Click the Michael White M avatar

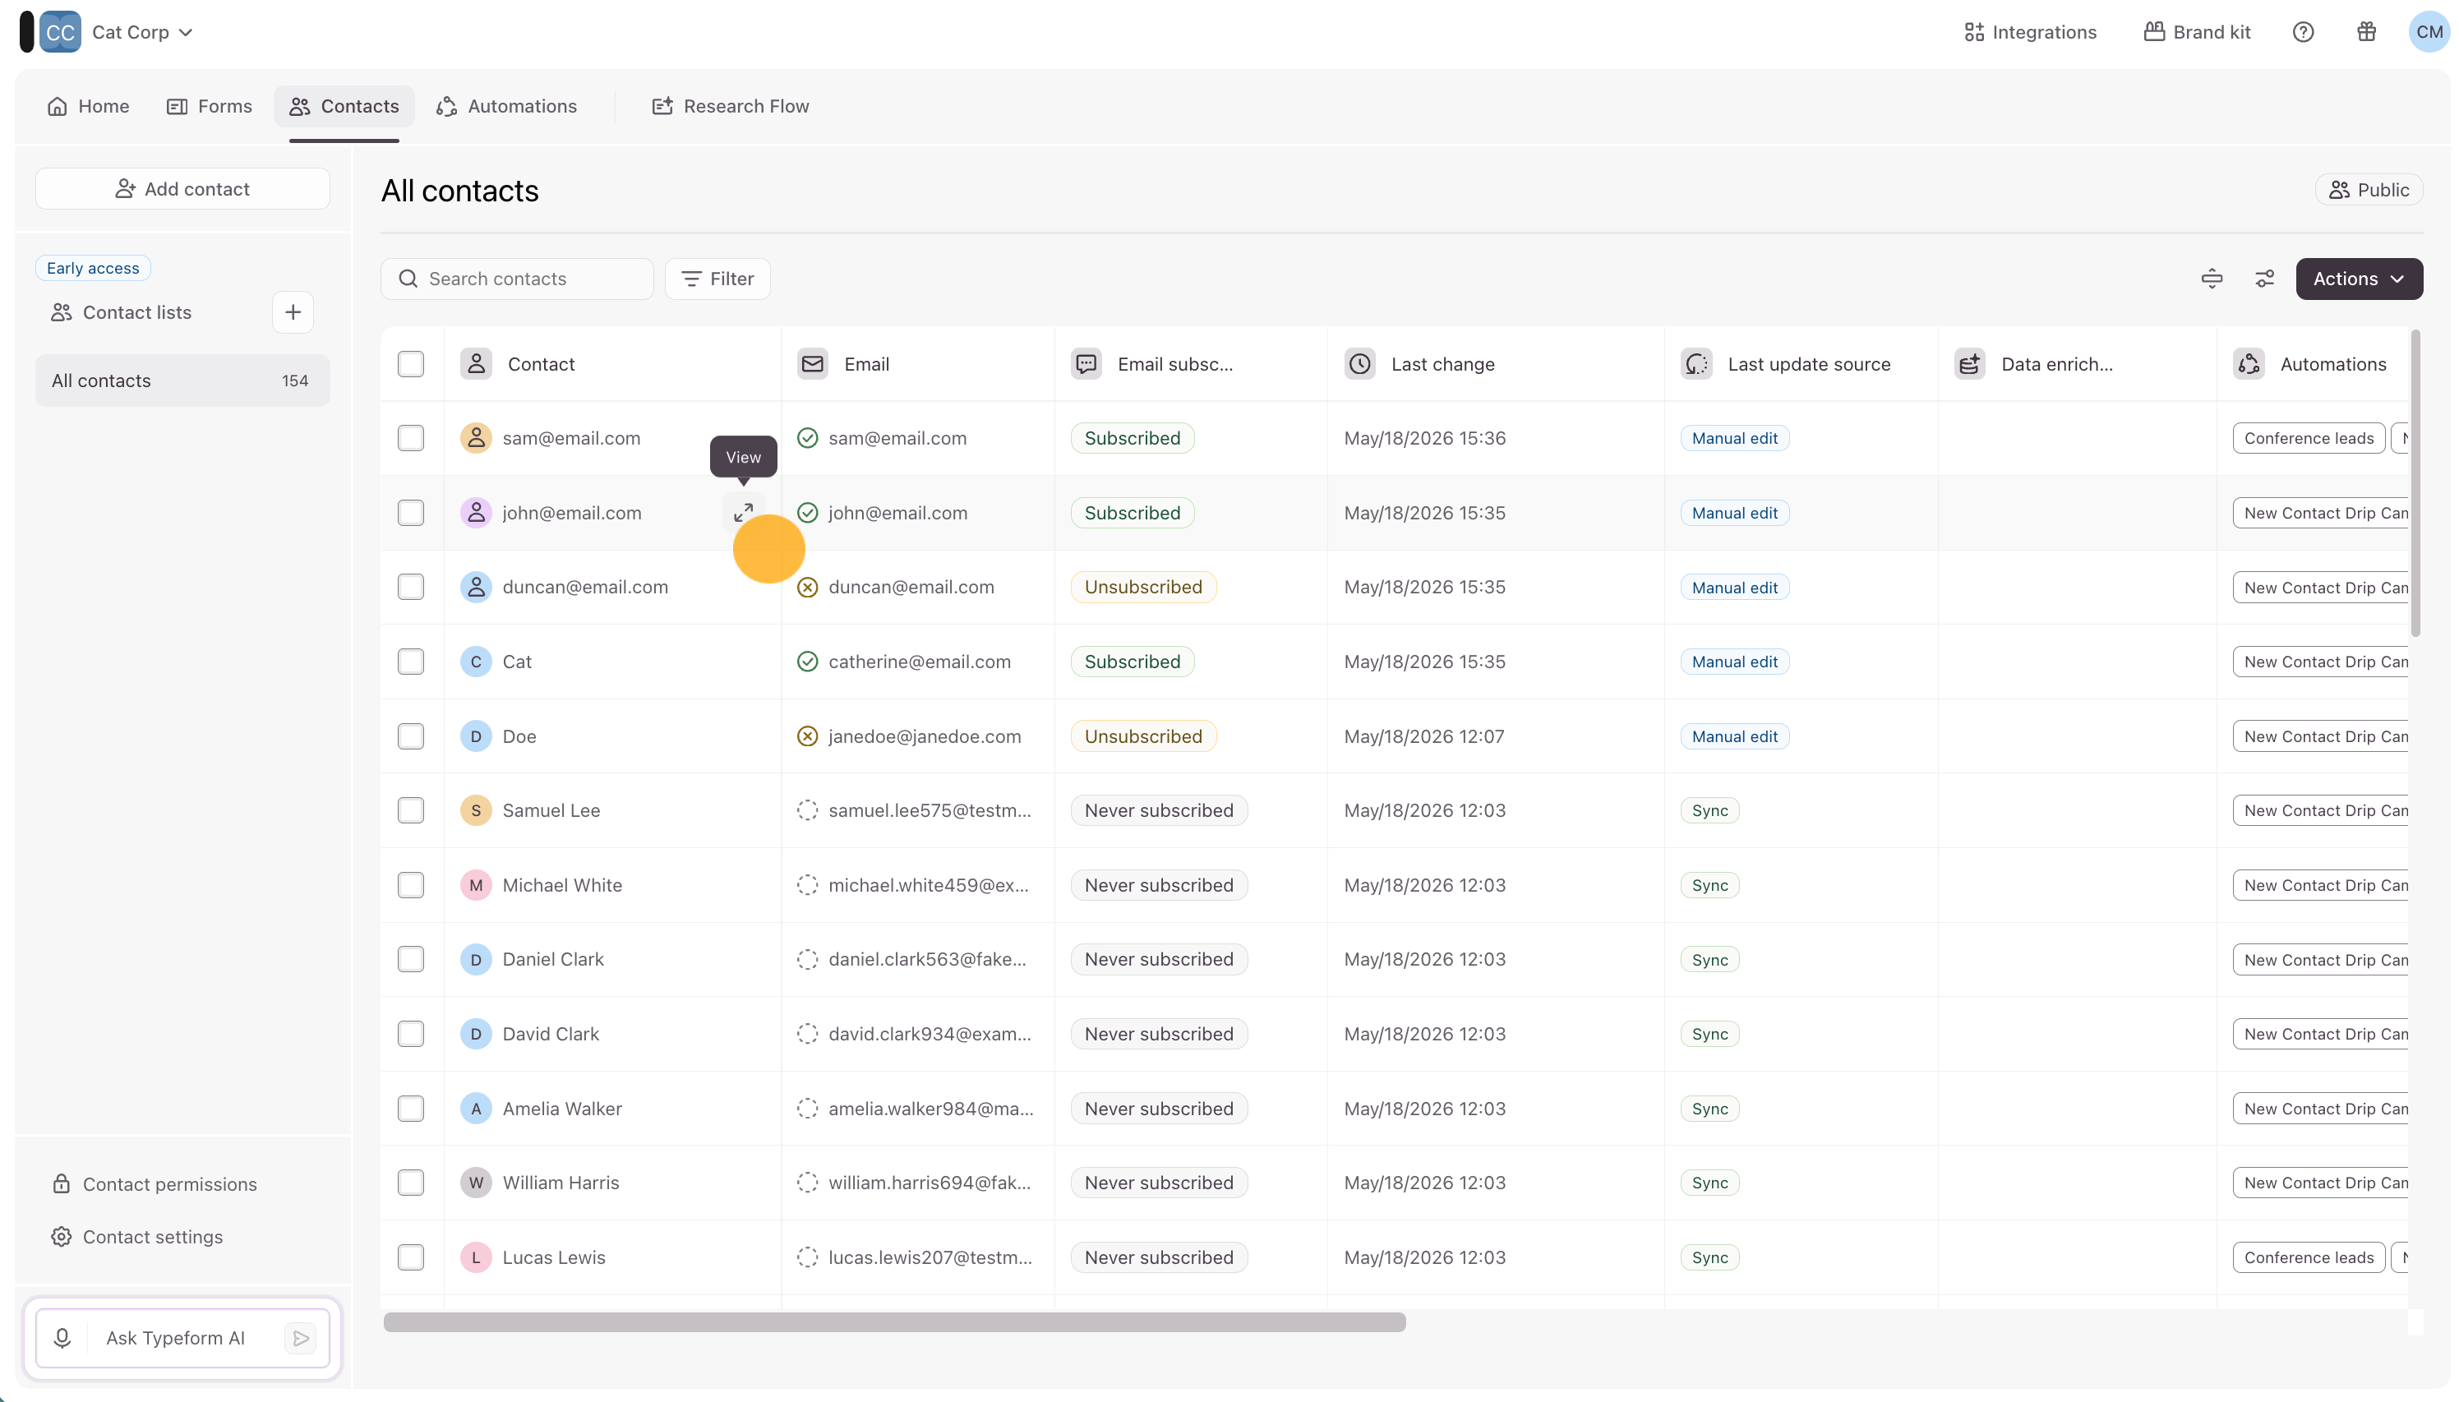coord(476,885)
